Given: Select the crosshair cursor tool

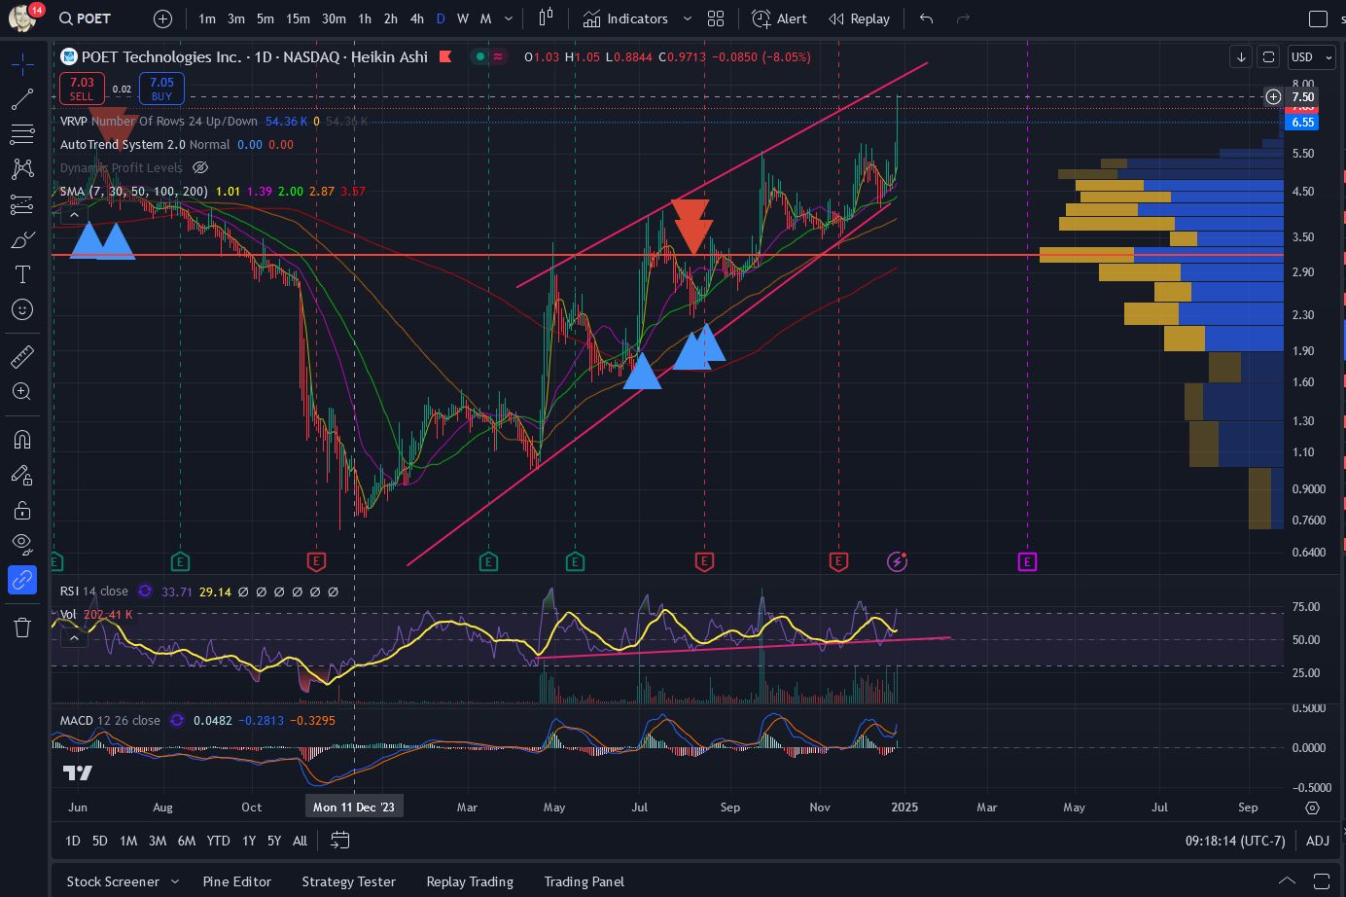Looking at the screenshot, I should [22, 65].
